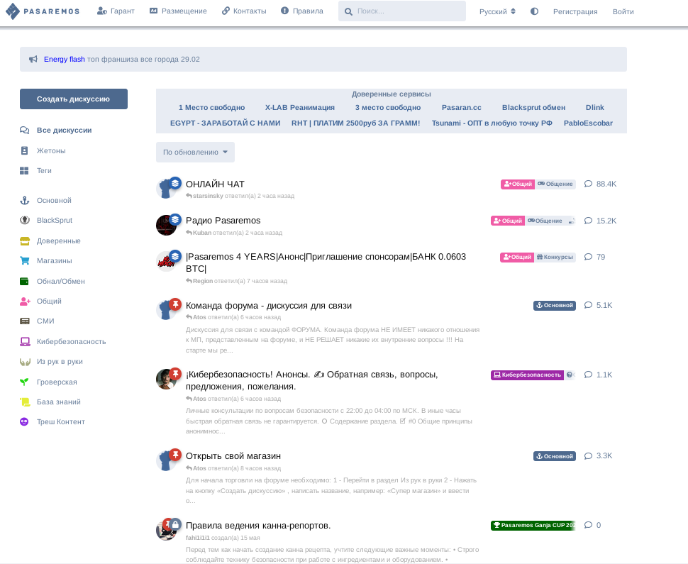Screen dimensions: 688x564
Task: Click the shopping cart Магазины icon
Action: (x=24, y=260)
